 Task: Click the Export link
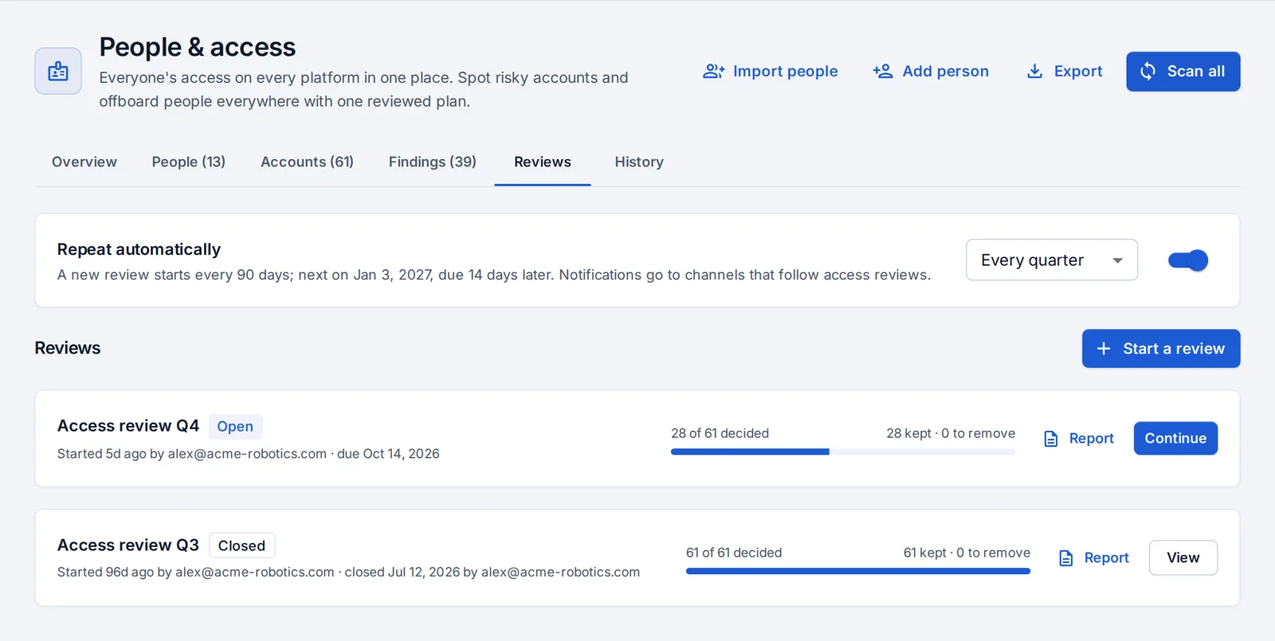1064,72
